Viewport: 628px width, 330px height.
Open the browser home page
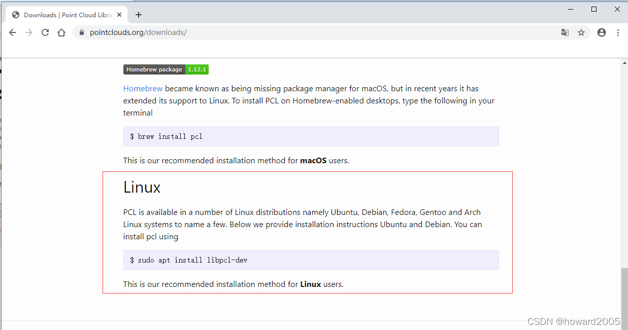click(61, 32)
